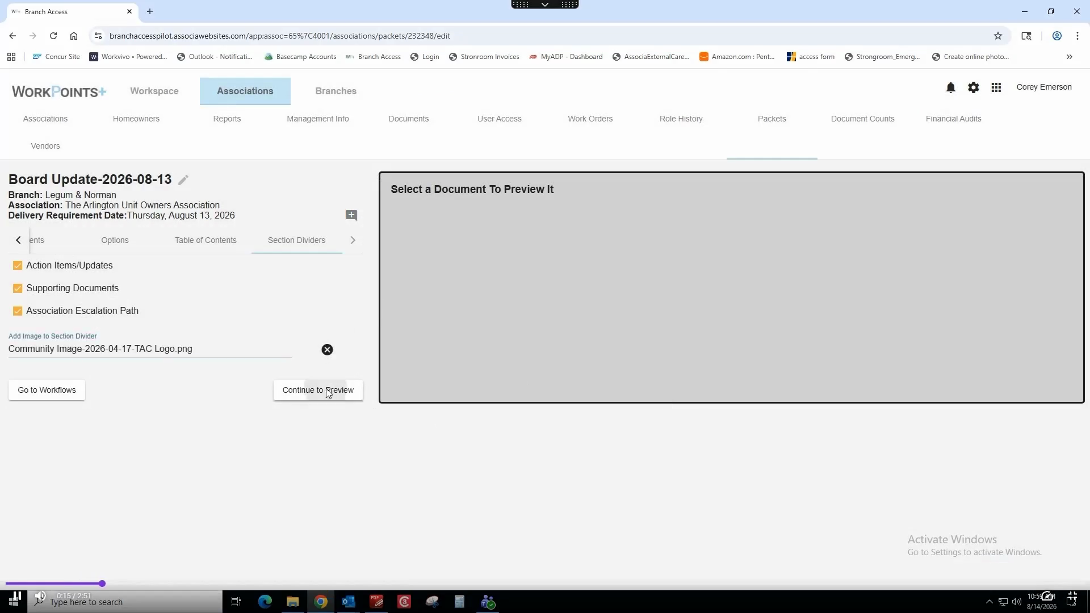Open Basecamp Accounts bookmark
The image size is (1090, 613).
tap(300, 57)
